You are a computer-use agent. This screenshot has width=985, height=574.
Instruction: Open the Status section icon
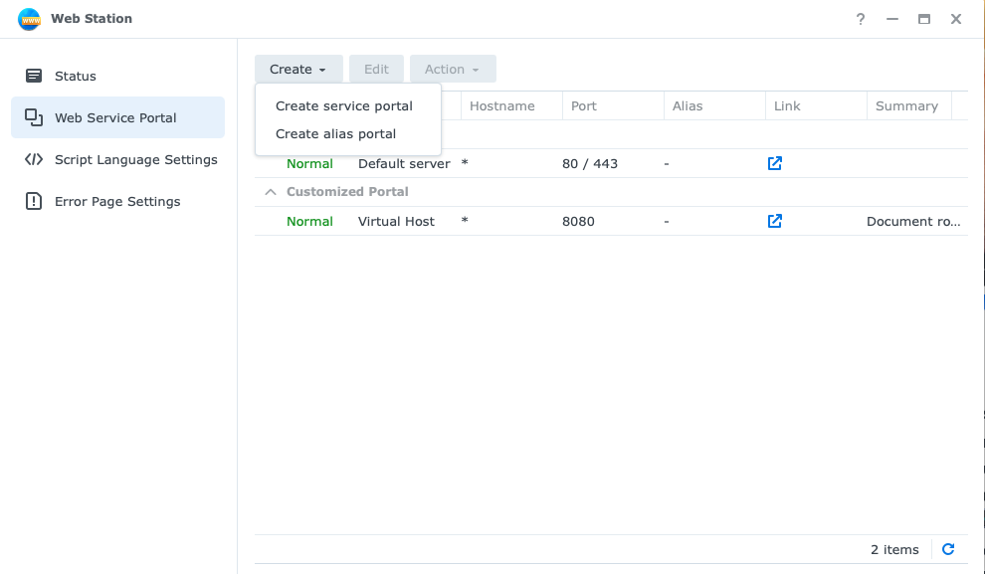click(x=35, y=76)
